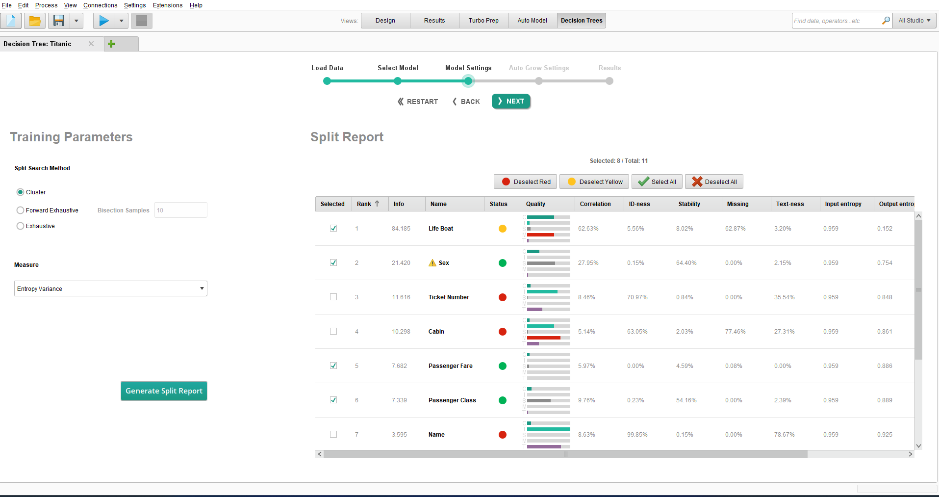Click the Generate Split Report button
Screen dimensions: 939x497
(164, 391)
